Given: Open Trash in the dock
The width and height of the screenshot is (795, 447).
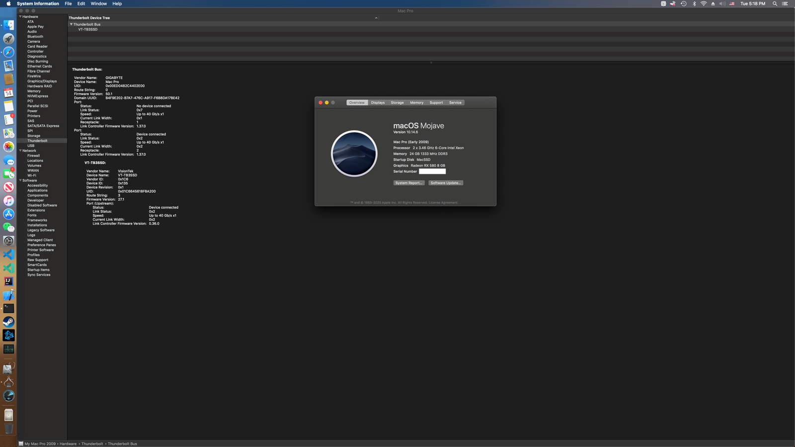Looking at the screenshot, I should point(8,428).
